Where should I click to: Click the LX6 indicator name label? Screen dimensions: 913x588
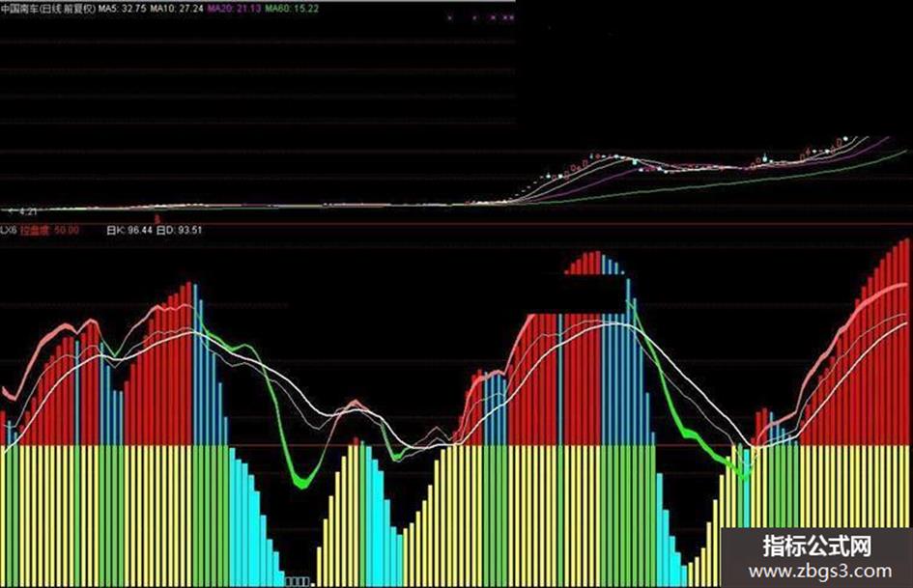pyautogui.click(x=8, y=230)
